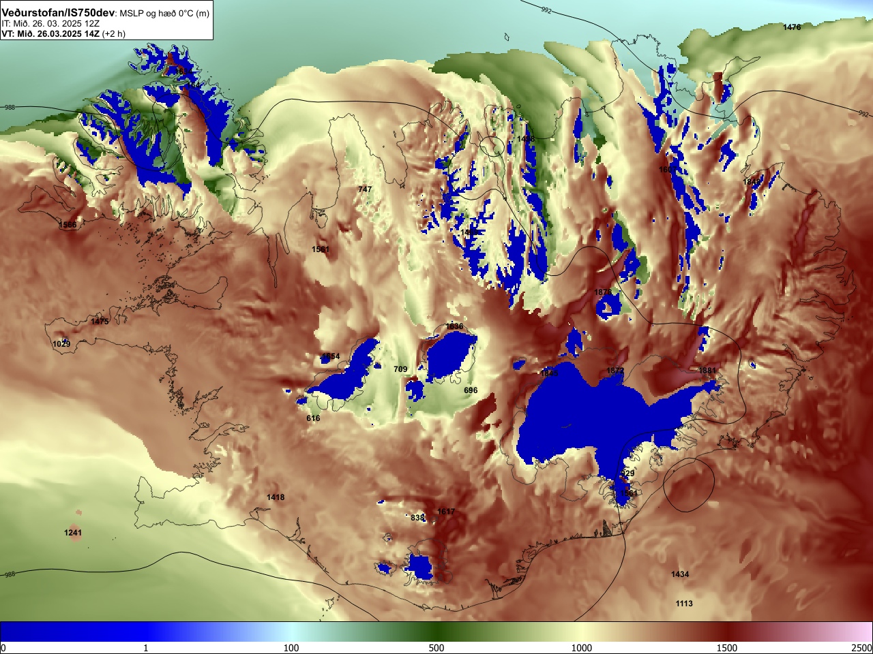Click the 747 height value
The height and width of the screenshot is (654, 873).
click(365, 189)
